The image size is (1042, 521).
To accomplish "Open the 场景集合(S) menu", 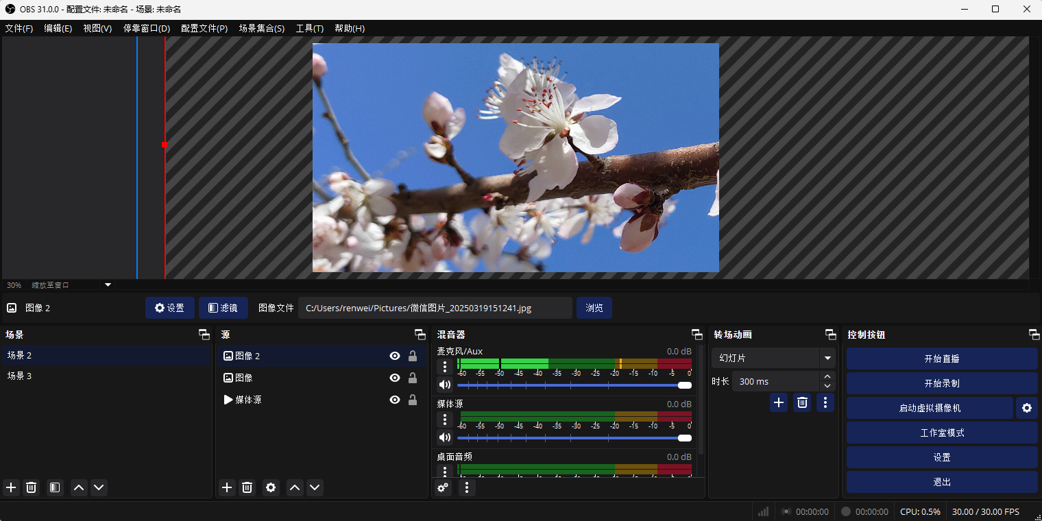I will coord(261,28).
